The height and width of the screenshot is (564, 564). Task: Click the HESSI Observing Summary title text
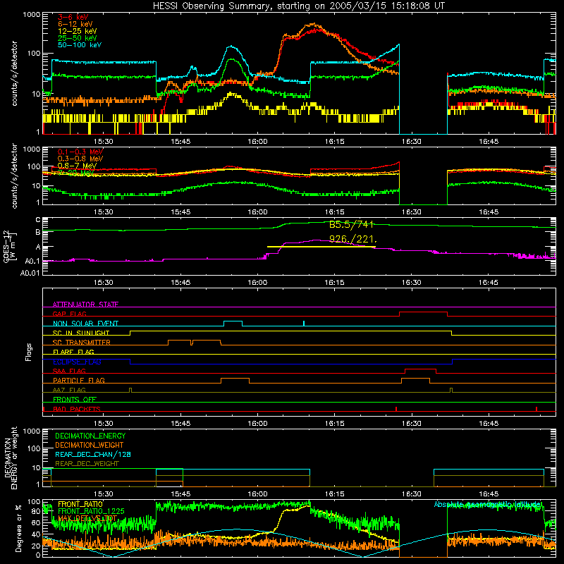pos(299,6)
